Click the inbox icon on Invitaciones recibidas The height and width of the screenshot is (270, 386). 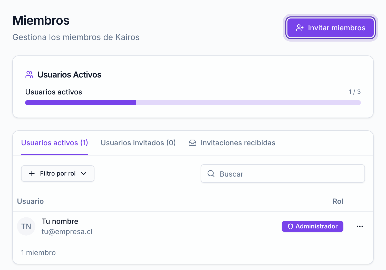192,143
